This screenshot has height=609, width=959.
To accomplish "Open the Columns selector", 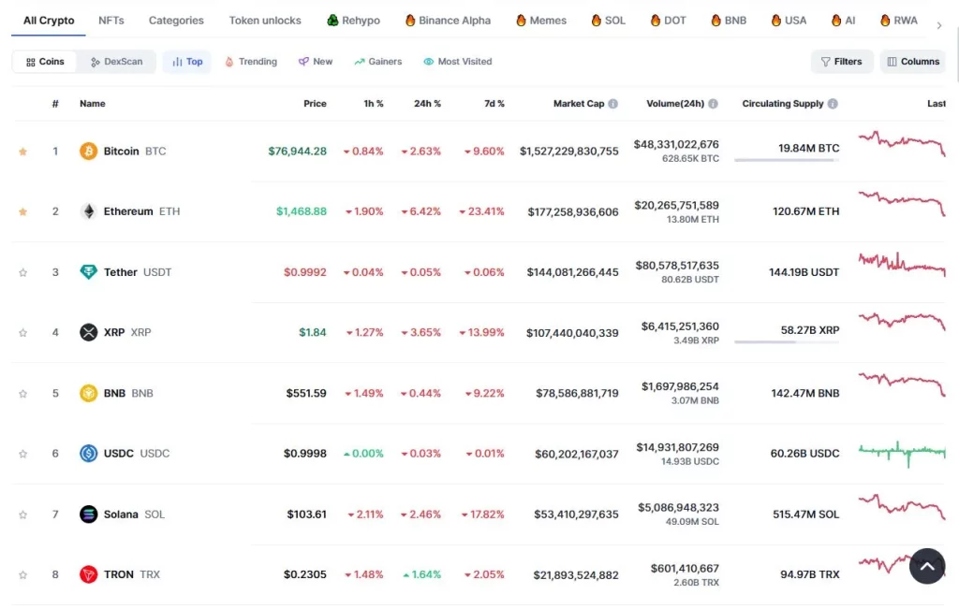I will click(913, 62).
